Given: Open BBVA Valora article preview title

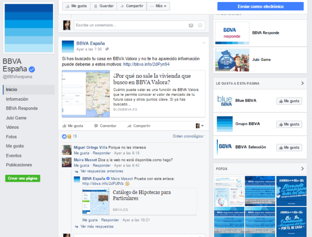Looking at the screenshot, I should pos(152,79).
